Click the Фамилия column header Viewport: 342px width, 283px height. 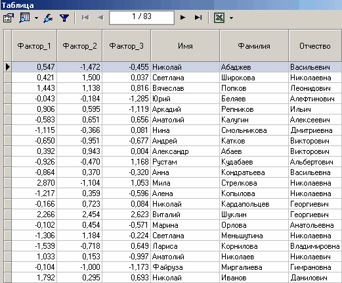(254, 45)
